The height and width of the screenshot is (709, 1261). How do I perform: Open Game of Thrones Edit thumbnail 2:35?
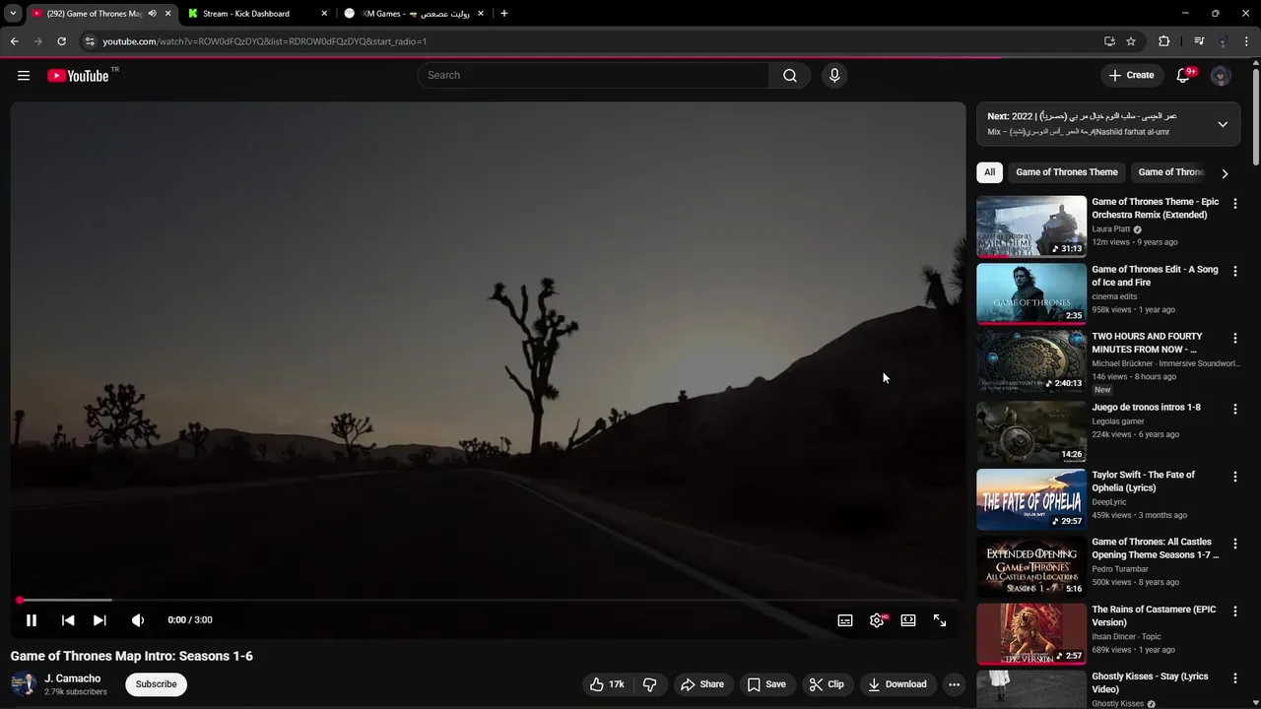1031,293
